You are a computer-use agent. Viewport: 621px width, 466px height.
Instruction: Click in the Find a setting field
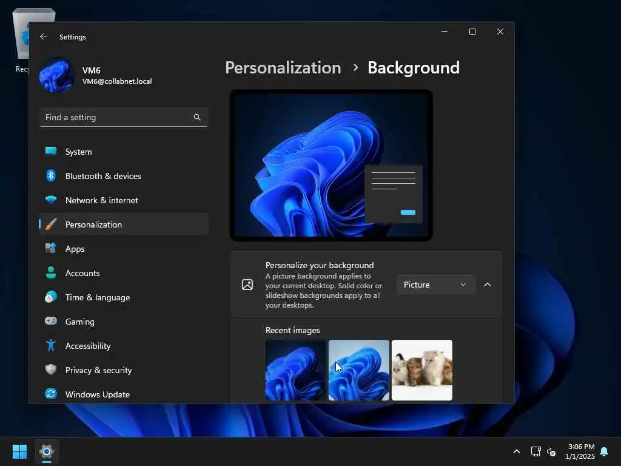pos(124,117)
